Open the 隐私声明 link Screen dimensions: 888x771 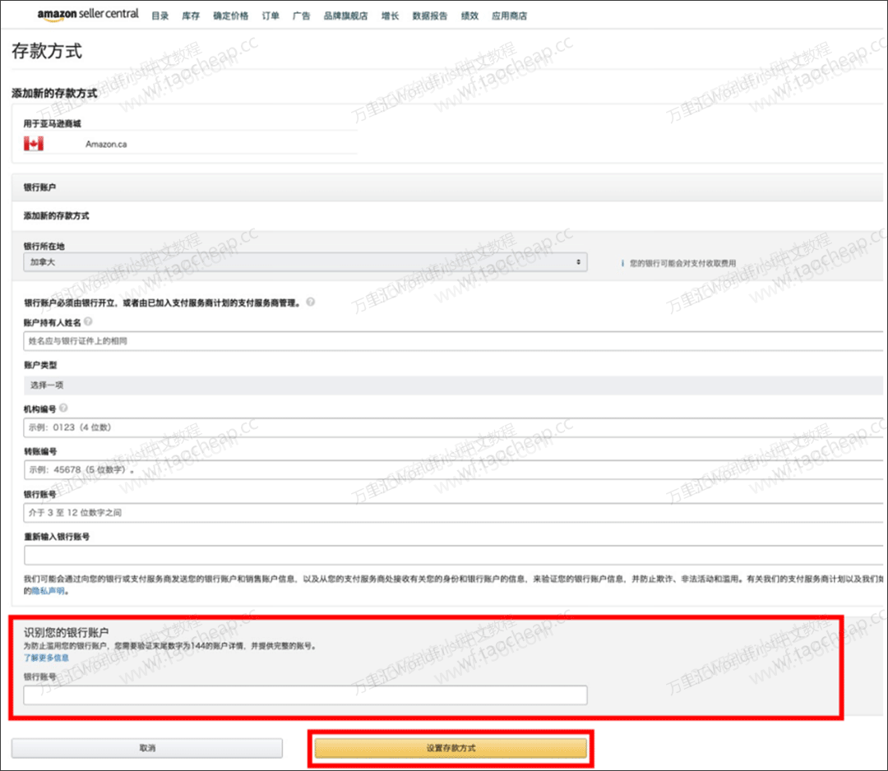click(x=48, y=591)
